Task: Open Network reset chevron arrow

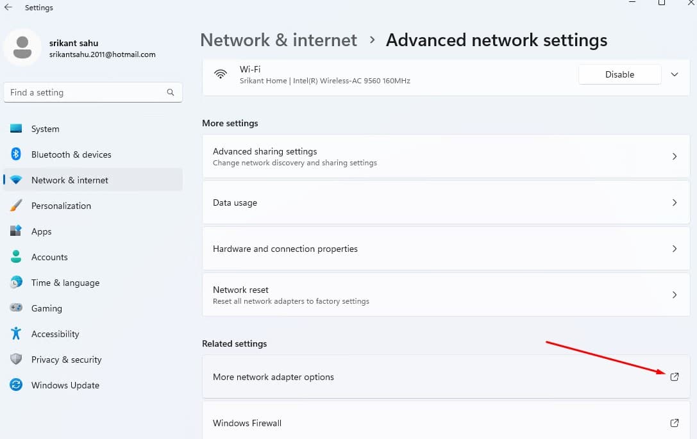Action: (675, 295)
